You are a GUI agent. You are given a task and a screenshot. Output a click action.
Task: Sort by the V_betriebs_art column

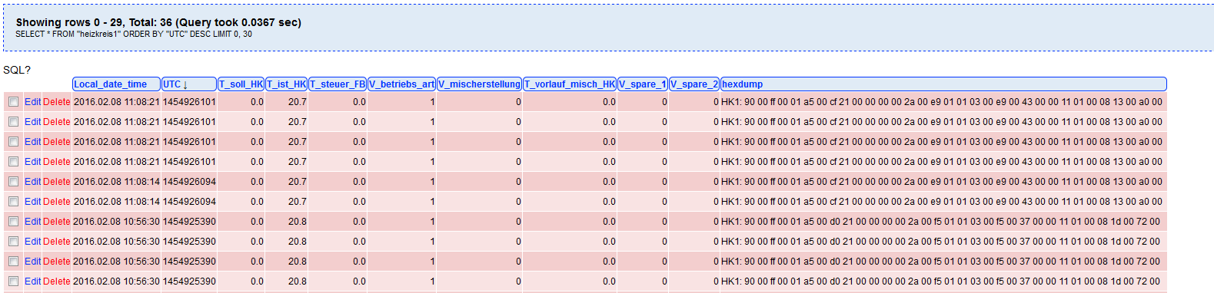(x=402, y=84)
